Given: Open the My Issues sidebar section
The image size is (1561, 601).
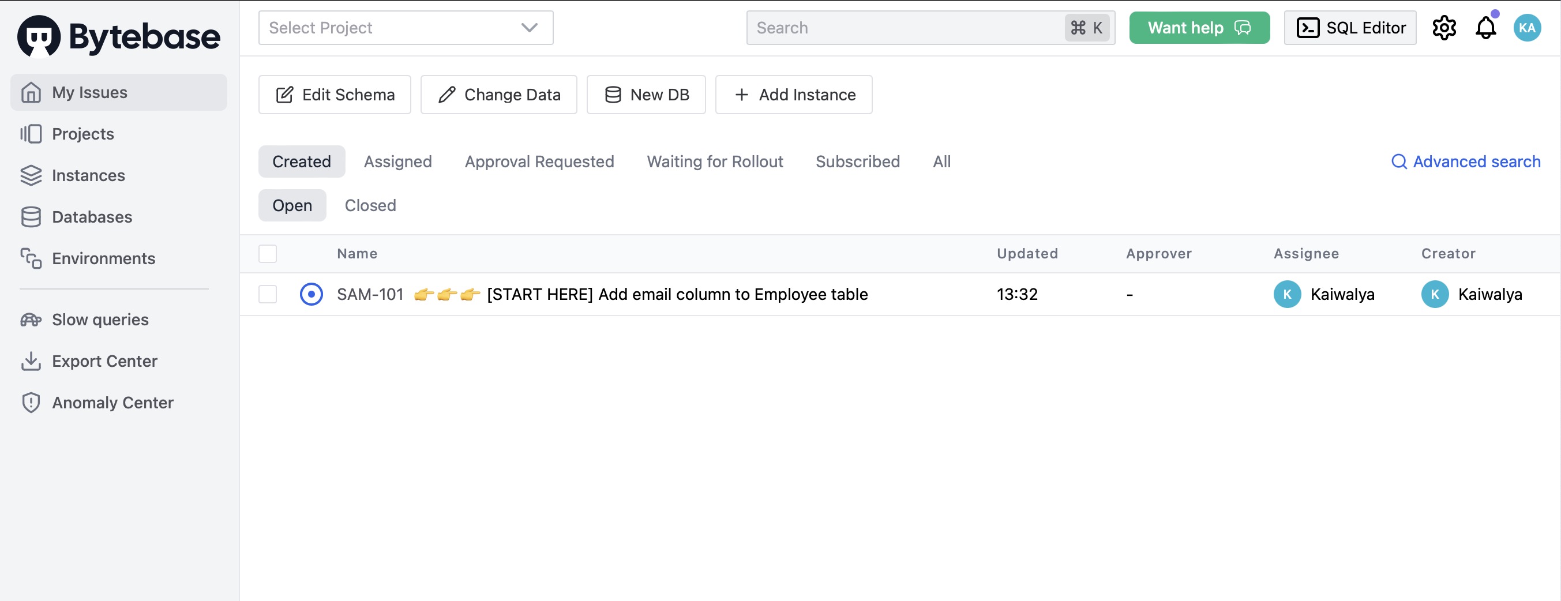Looking at the screenshot, I should [88, 92].
